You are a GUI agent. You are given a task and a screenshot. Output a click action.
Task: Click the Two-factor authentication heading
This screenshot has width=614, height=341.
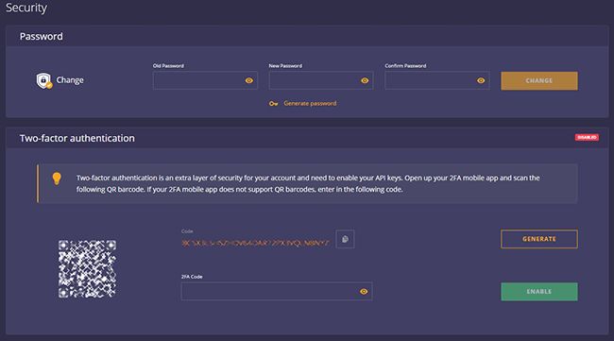(x=77, y=138)
